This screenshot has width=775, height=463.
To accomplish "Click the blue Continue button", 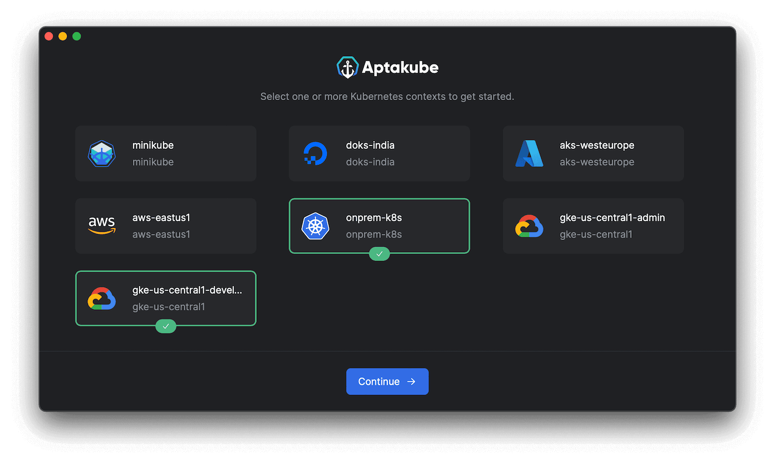I will coord(387,382).
